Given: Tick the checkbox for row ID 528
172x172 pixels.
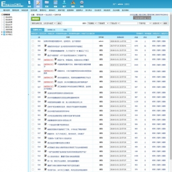Looking at the screenshot, I should point(33,81).
